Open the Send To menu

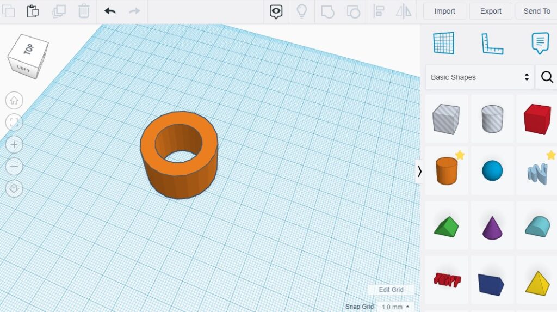coord(536,11)
